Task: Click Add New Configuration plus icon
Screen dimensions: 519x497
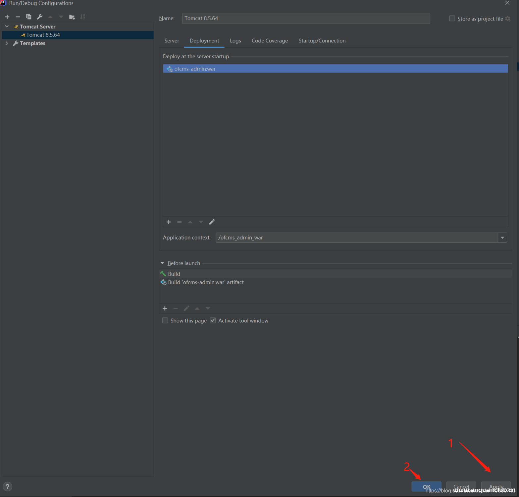Action: pos(7,17)
